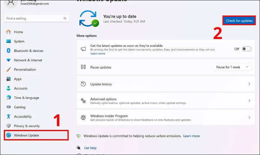The width and height of the screenshot is (260, 155).
Task: Click the Network wifi icon
Action: click(x=8, y=60)
